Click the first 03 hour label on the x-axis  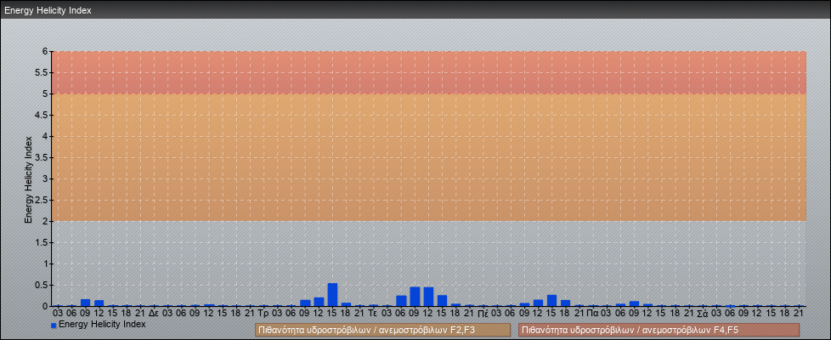click(x=58, y=314)
